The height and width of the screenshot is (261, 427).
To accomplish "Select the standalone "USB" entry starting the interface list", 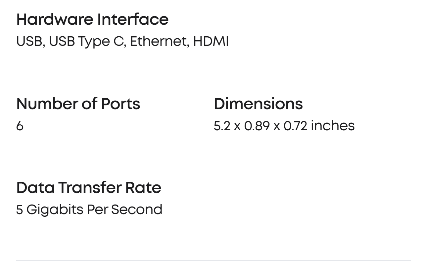I will (29, 42).
